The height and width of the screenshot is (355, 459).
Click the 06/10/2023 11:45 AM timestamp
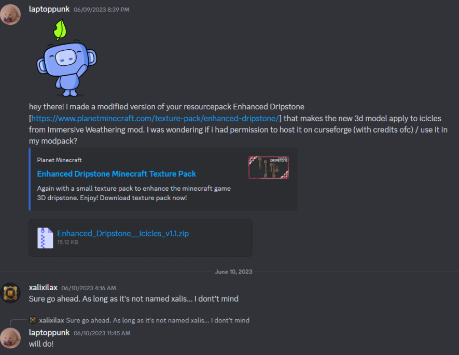click(x=102, y=333)
